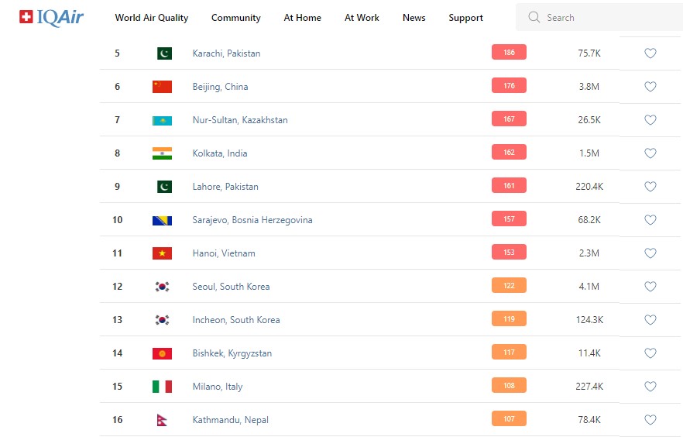
Task: Click the Kazakhstan flag beside Nur-Sultan
Action: click(162, 120)
